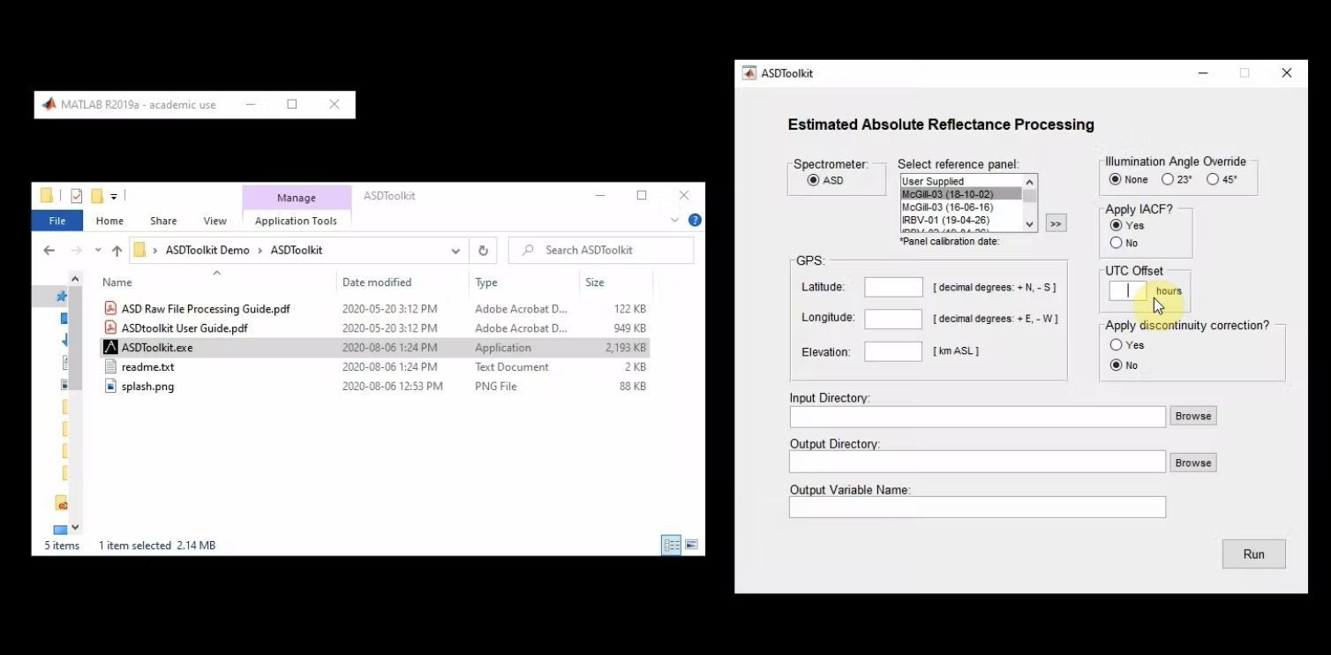This screenshot has width=1331, height=655.
Task: Click the Output Variable Name field
Action: pos(978,507)
